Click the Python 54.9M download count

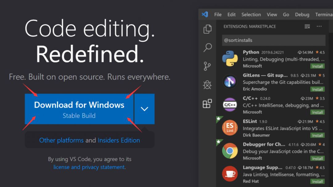[305, 52]
